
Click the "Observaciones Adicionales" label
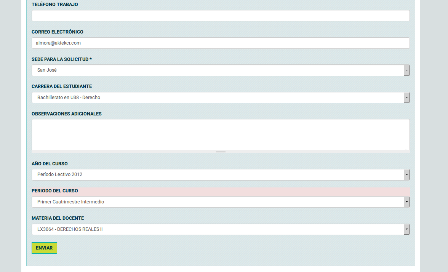tap(67, 114)
